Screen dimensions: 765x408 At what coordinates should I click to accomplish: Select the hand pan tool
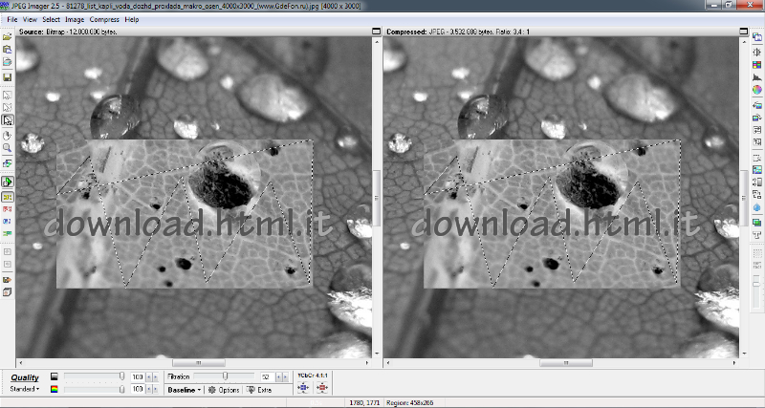8,135
